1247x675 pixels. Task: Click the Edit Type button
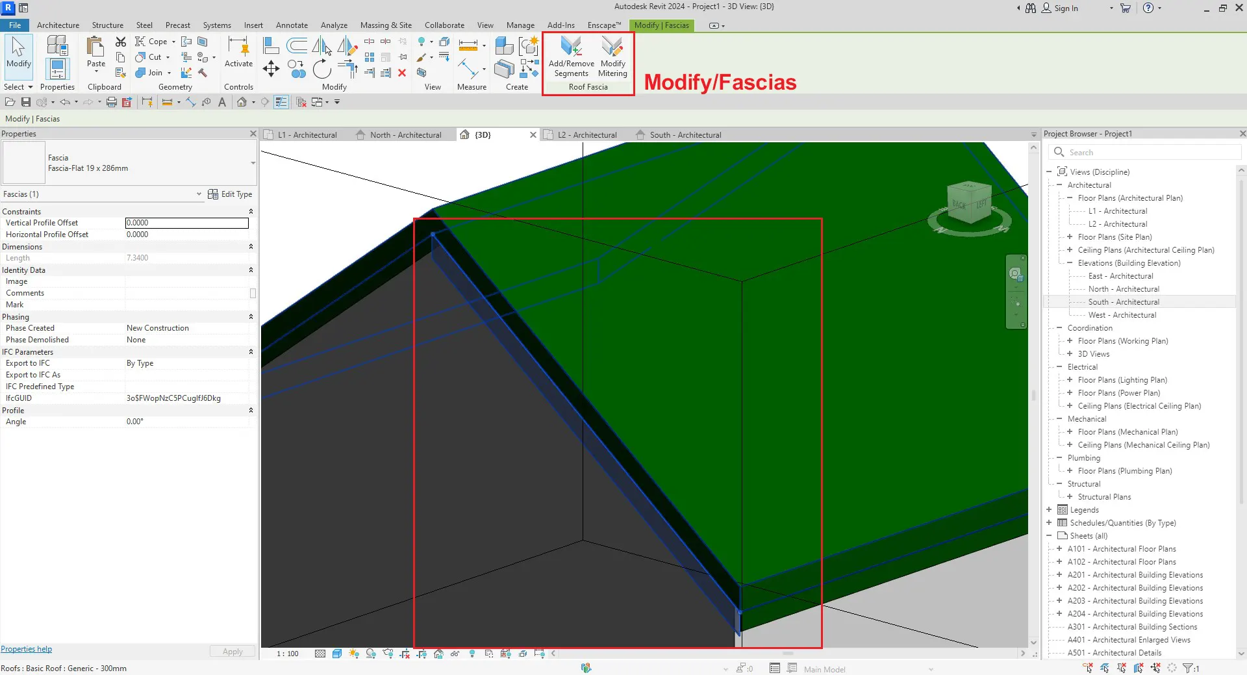230,194
